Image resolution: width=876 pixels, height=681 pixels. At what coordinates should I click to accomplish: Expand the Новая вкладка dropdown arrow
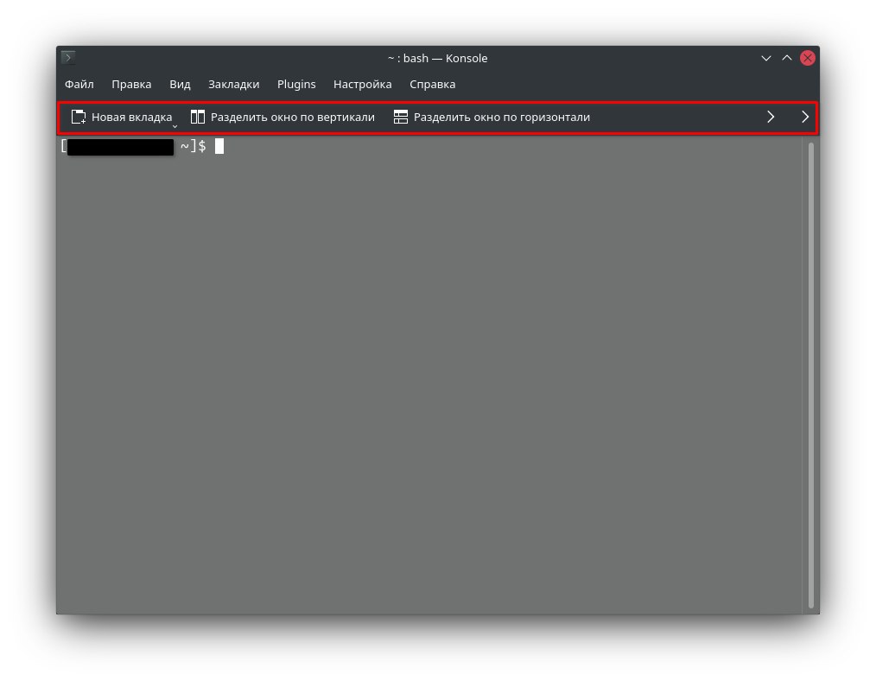pyautogui.click(x=175, y=126)
